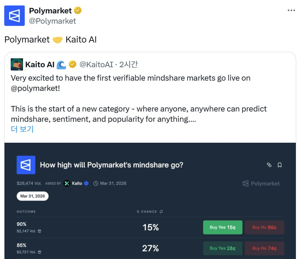Bookmark the market with the bookmark icon
The height and width of the screenshot is (259, 301).
pos(279,165)
